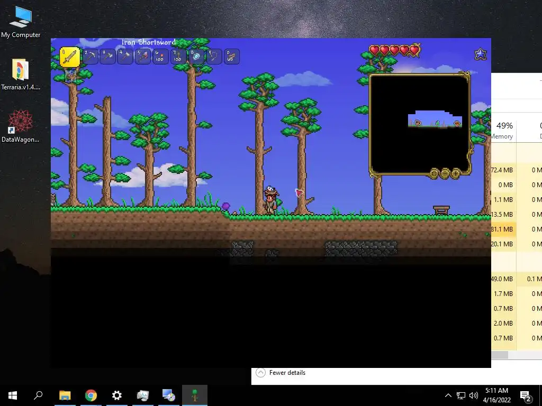
Task: Click the Terraria tree icon on taskbar
Action: [195, 395]
